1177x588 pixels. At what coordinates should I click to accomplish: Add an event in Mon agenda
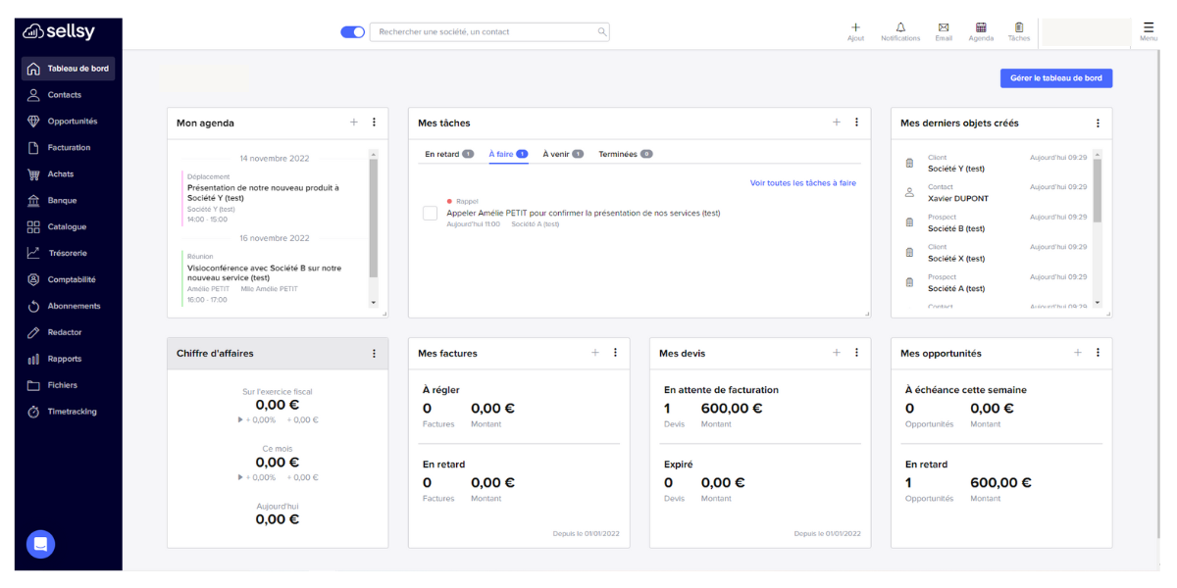point(354,122)
